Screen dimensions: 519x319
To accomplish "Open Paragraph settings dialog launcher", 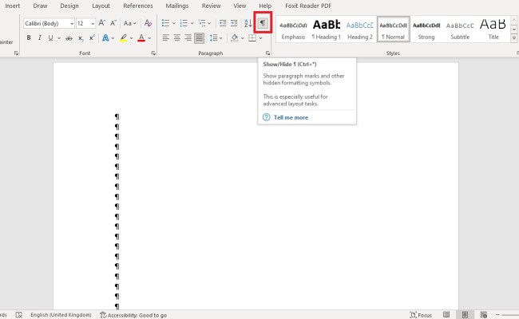I will click(x=267, y=53).
